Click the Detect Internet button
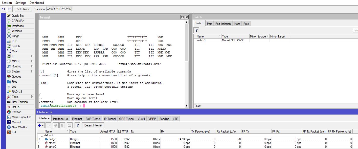This screenshot has height=149, width=358. 93,125
